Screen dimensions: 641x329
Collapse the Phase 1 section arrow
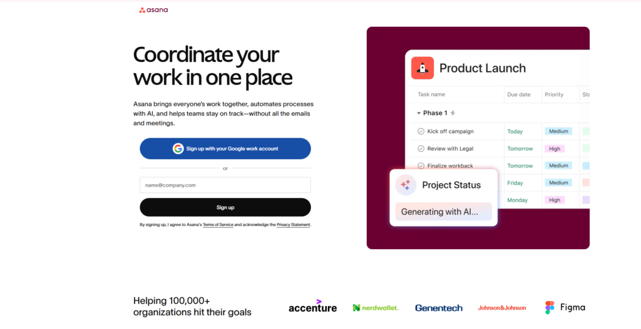tap(419, 113)
